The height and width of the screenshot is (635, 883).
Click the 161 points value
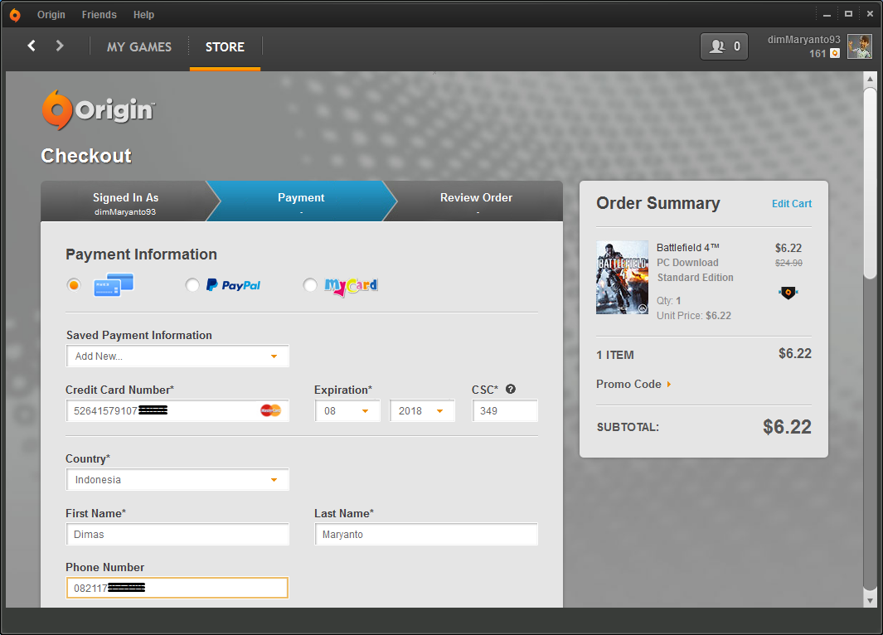tap(818, 54)
